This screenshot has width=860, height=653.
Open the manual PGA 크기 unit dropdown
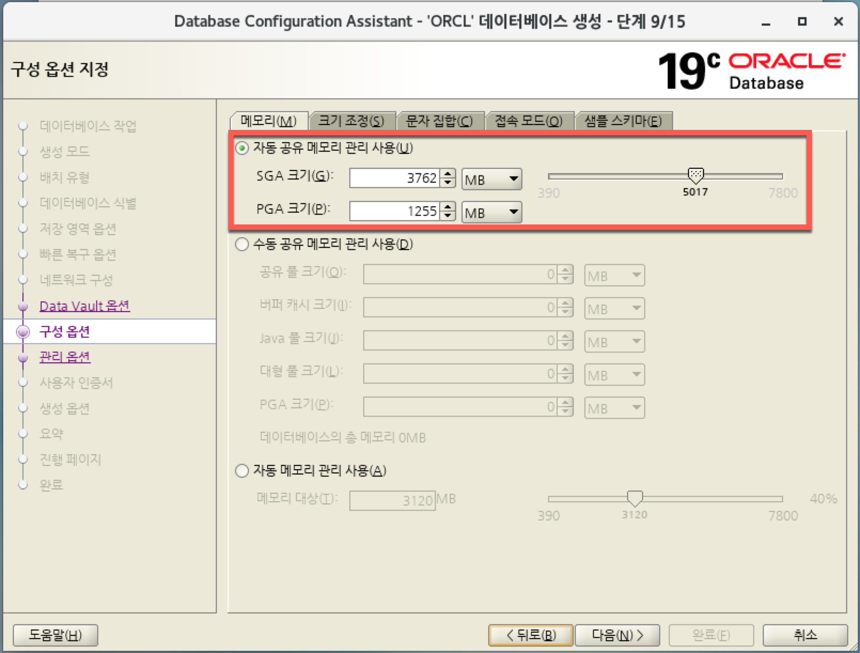pos(614,408)
